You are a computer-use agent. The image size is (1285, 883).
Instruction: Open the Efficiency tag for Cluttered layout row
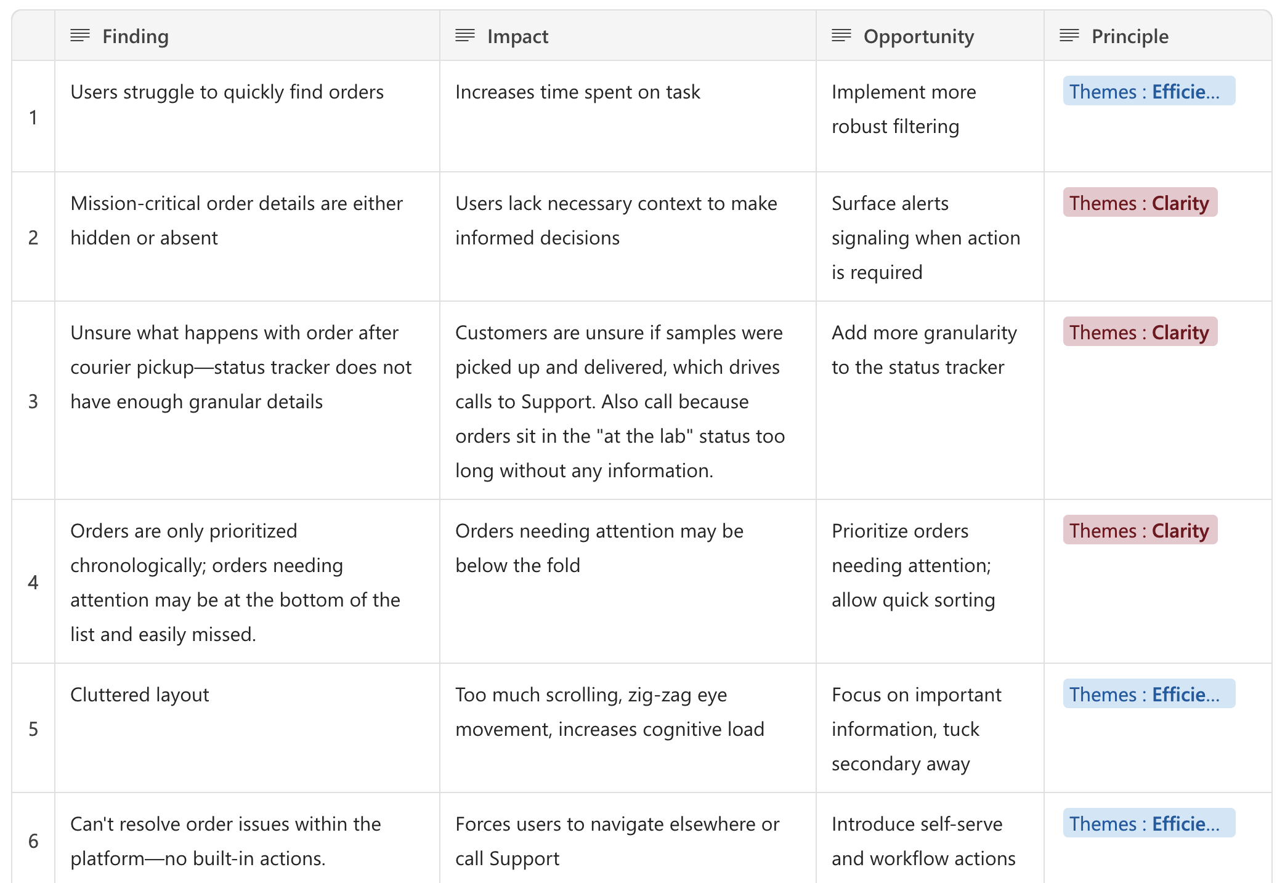click(x=1149, y=694)
